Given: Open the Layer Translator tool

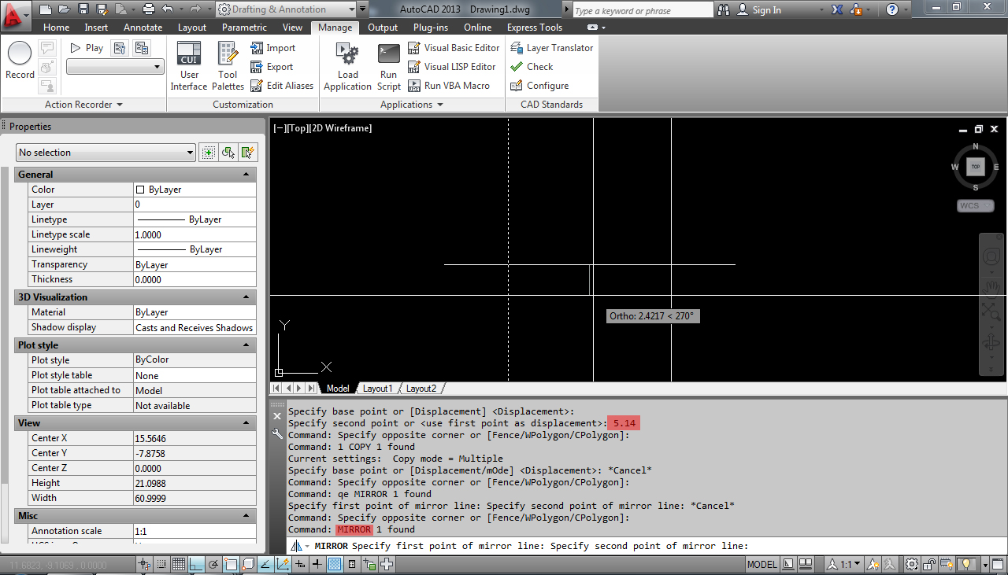Looking at the screenshot, I should (551, 48).
